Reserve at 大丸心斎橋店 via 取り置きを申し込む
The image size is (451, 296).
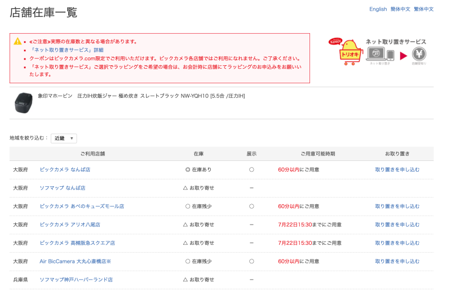click(397, 262)
